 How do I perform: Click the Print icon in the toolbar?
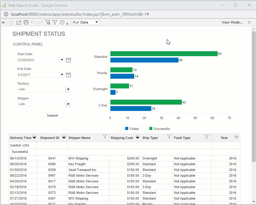click(26, 22)
